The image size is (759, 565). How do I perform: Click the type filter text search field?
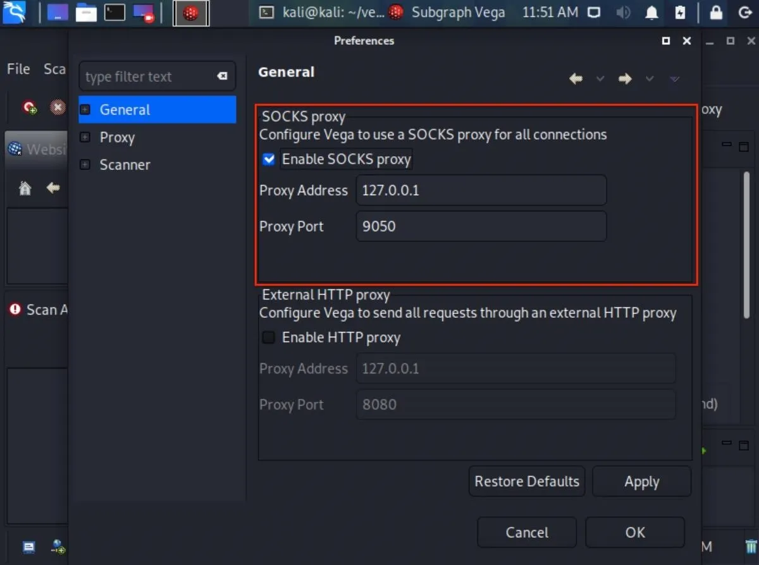coord(157,76)
